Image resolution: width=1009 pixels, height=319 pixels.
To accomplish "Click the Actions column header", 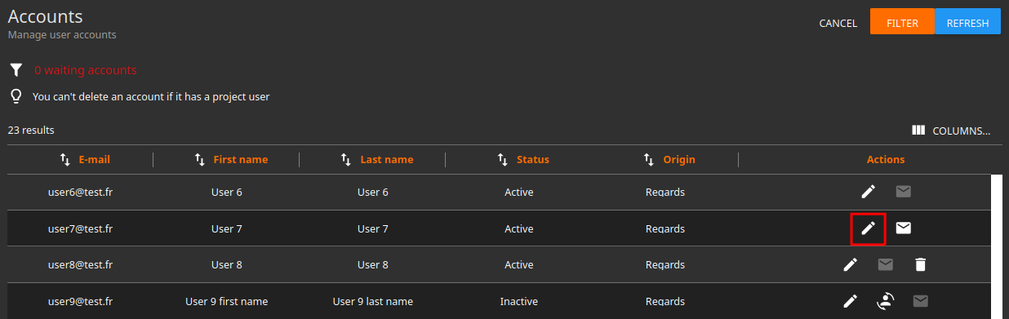I will coord(886,160).
